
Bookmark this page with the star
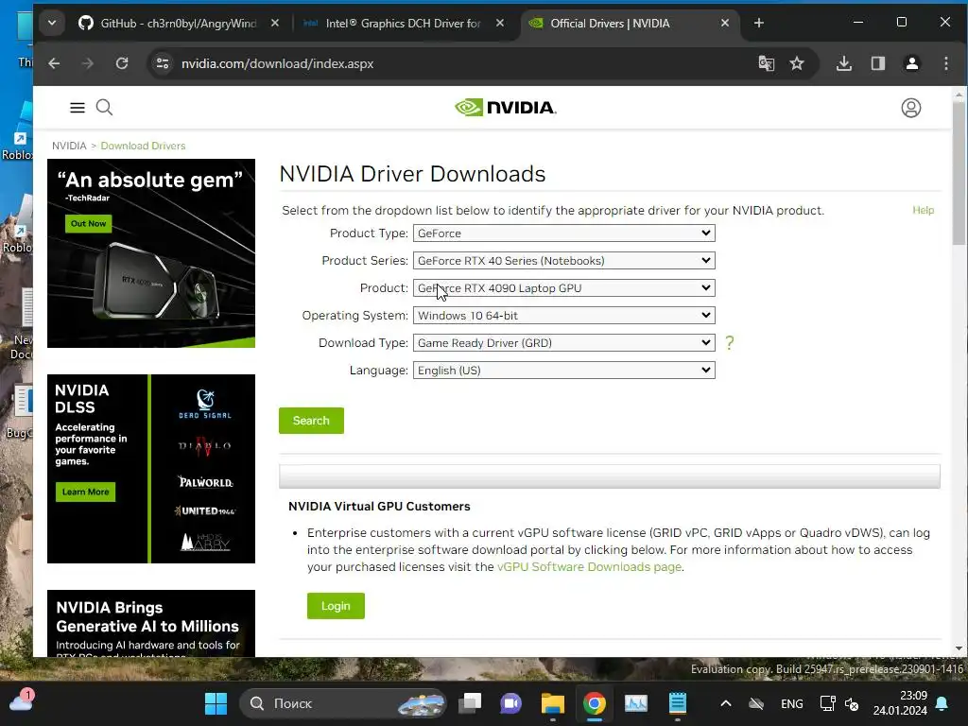click(797, 63)
